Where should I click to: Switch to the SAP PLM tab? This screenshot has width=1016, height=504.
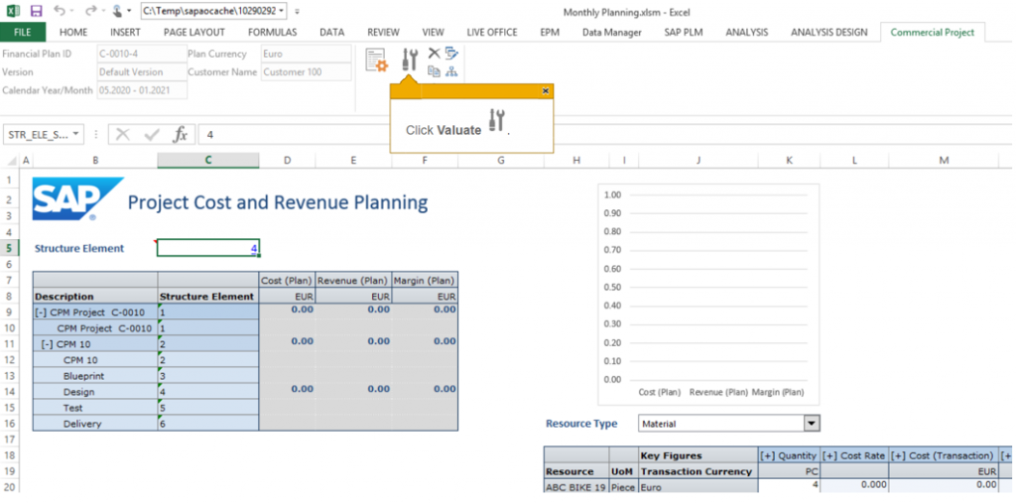[683, 32]
